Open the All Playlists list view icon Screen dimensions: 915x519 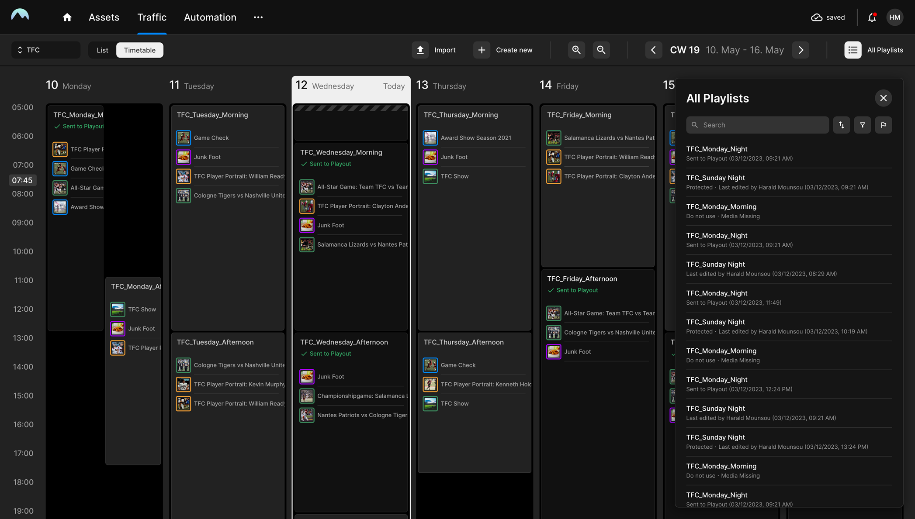point(852,50)
